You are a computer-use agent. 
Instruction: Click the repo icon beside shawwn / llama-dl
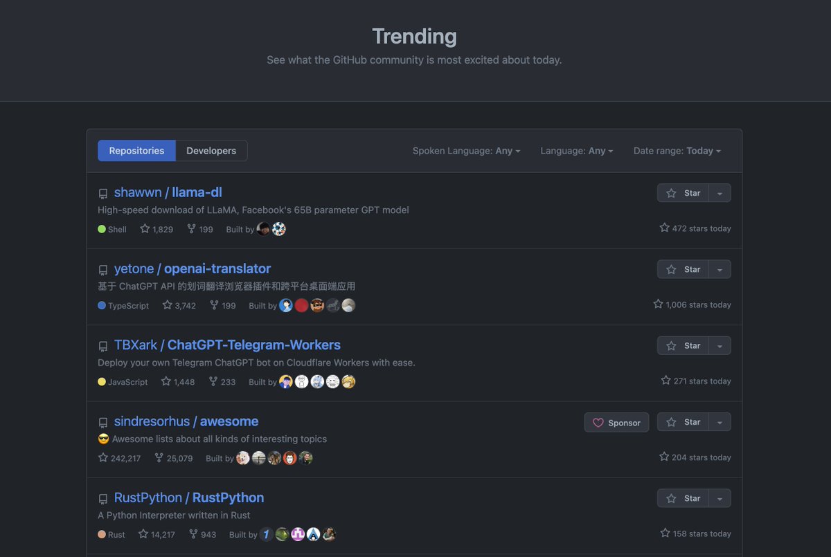(x=103, y=194)
